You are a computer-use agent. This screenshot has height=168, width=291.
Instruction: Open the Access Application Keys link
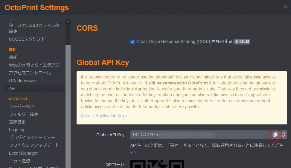[x=104, y=116]
